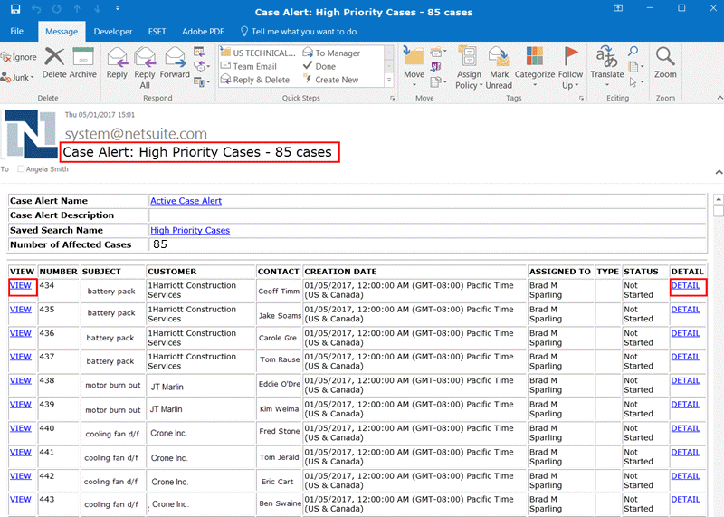Click VIEW link for case 441
Image resolution: width=724 pixels, height=517 pixels.
pyautogui.click(x=21, y=452)
